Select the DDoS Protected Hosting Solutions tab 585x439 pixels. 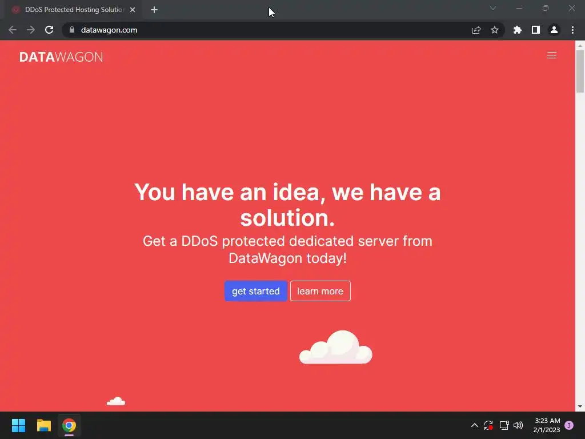(x=74, y=10)
